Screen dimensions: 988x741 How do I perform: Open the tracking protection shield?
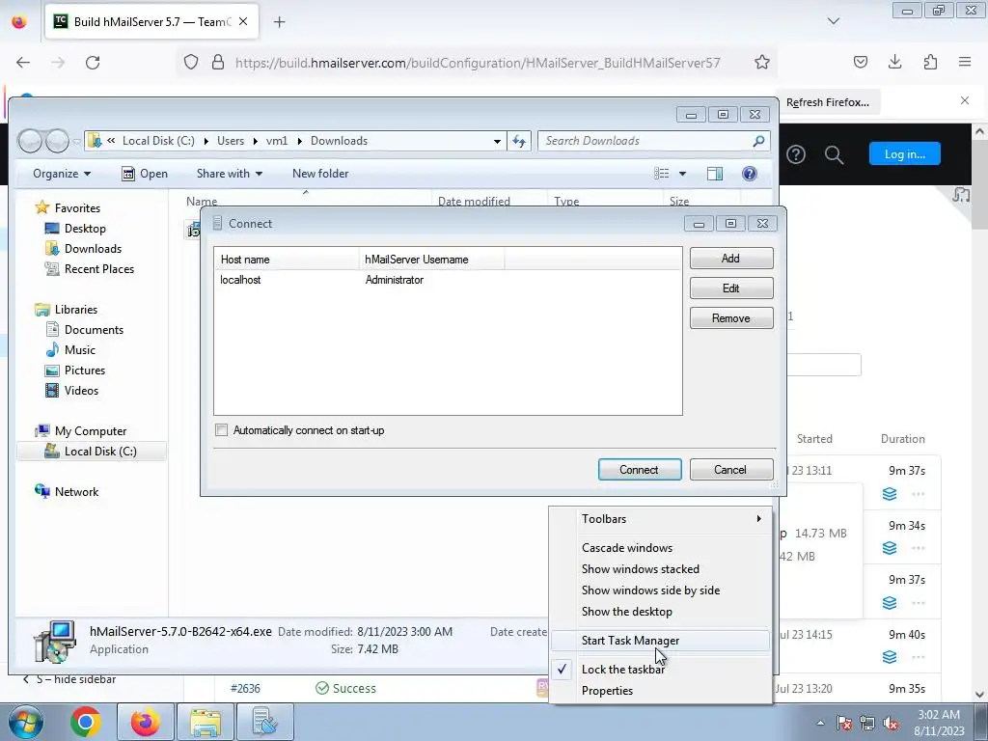click(x=191, y=63)
